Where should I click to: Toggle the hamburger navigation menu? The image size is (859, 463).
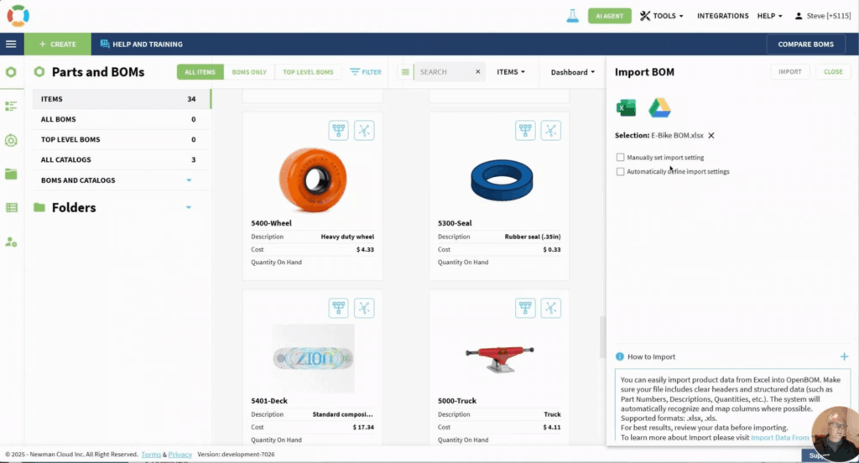coord(11,44)
